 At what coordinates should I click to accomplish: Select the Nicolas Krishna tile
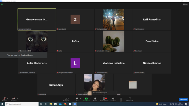pyautogui.click(x=152, y=63)
